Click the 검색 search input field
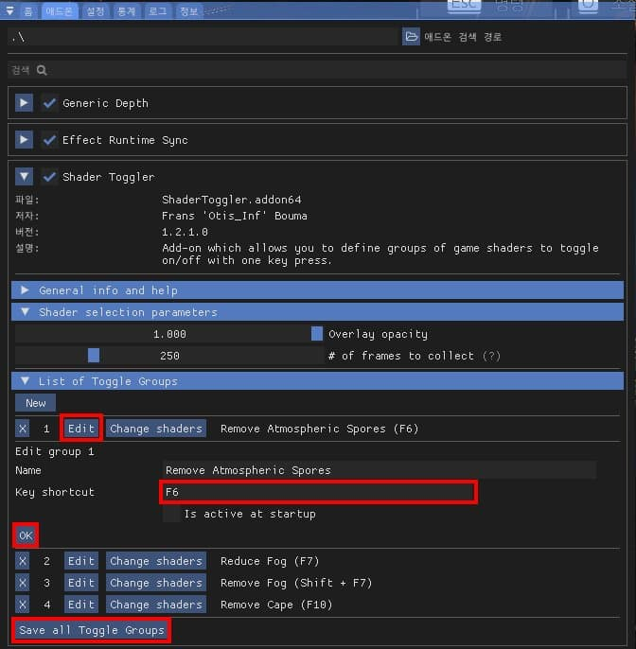The width and height of the screenshot is (636, 649). coord(317,70)
